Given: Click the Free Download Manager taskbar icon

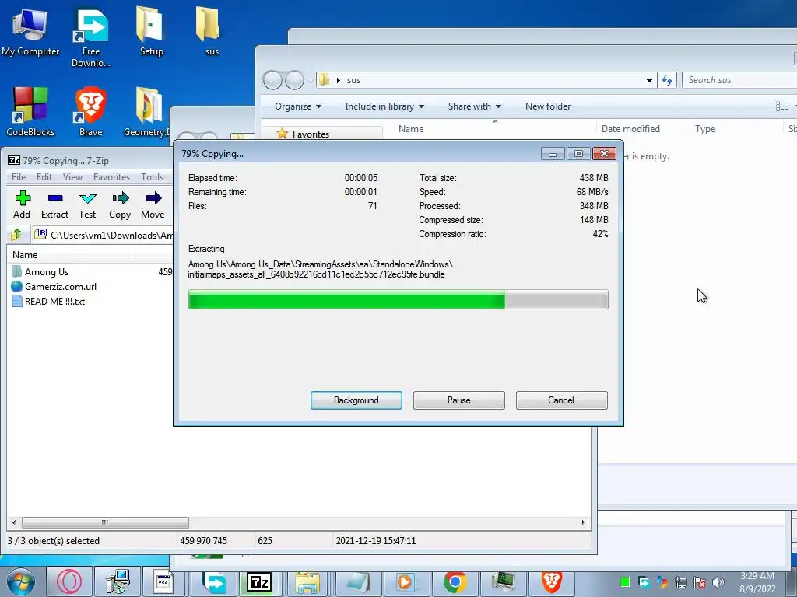Looking at the screenshot, I should [x=214, y=581].
